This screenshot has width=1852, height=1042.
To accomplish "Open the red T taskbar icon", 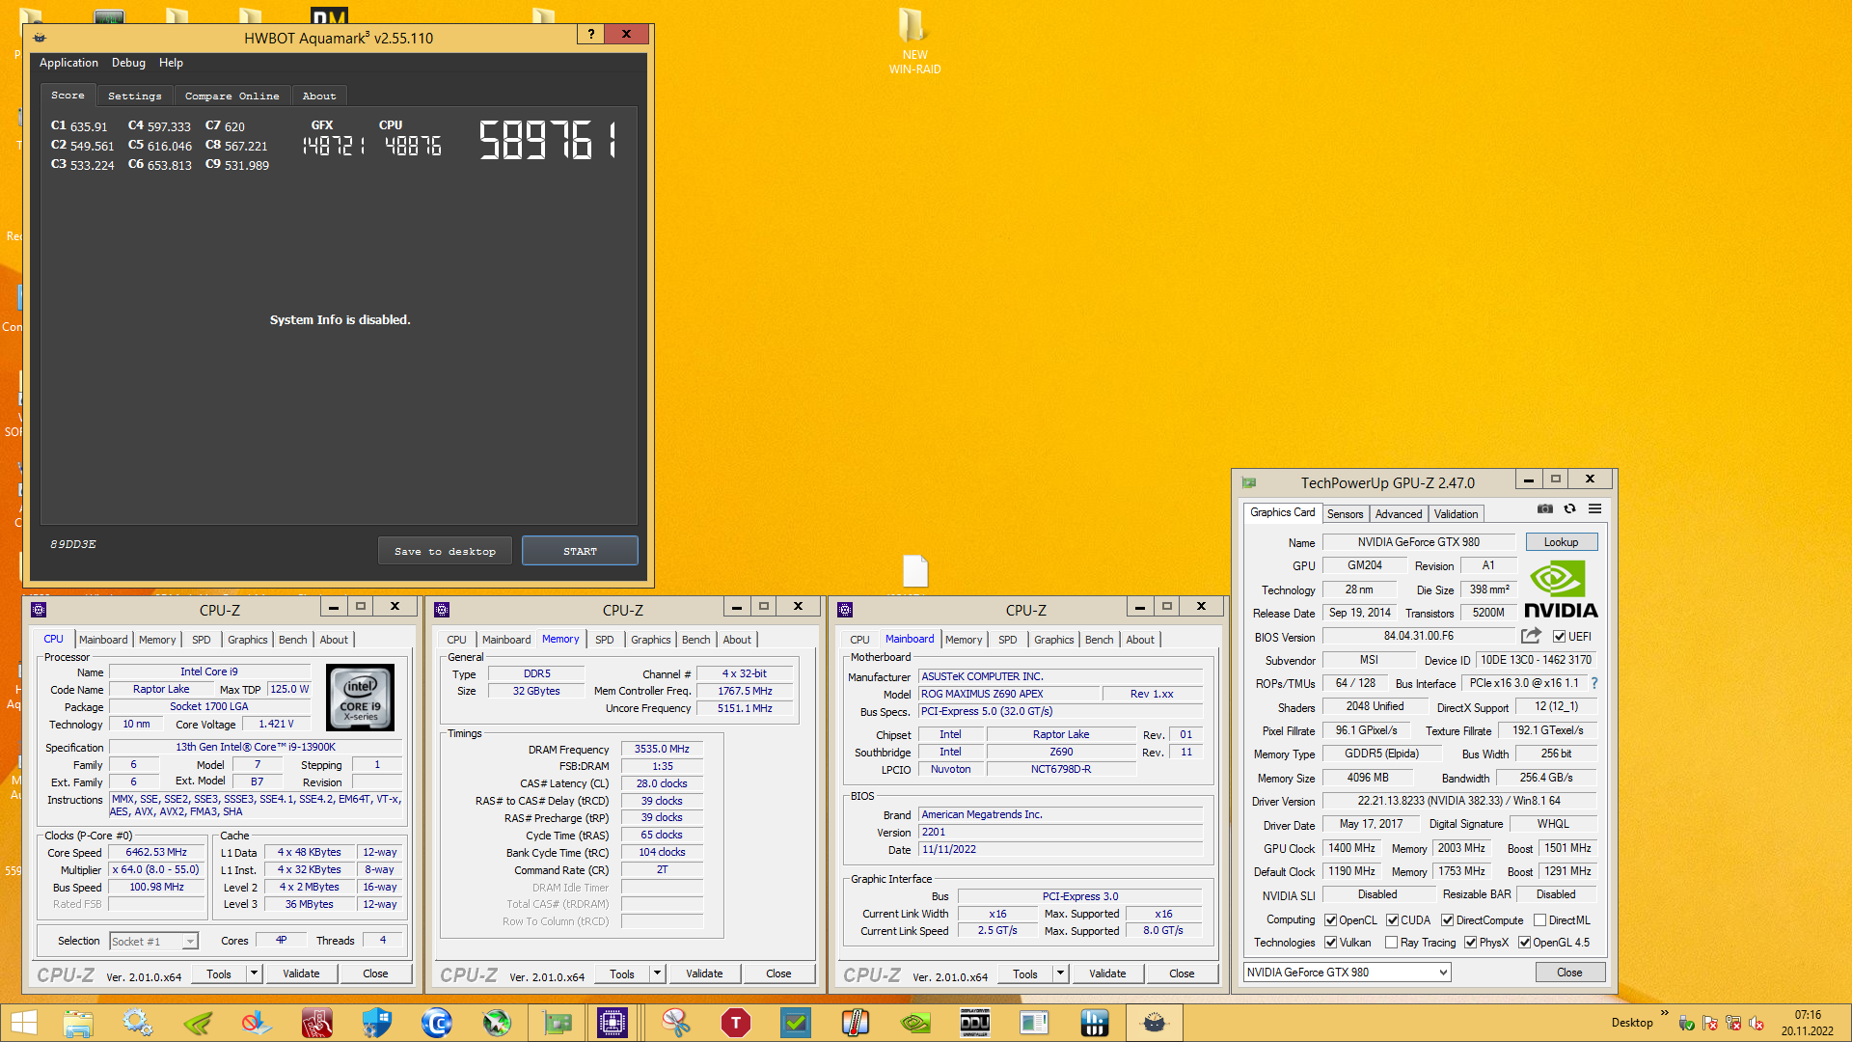I will (736, 1023).
